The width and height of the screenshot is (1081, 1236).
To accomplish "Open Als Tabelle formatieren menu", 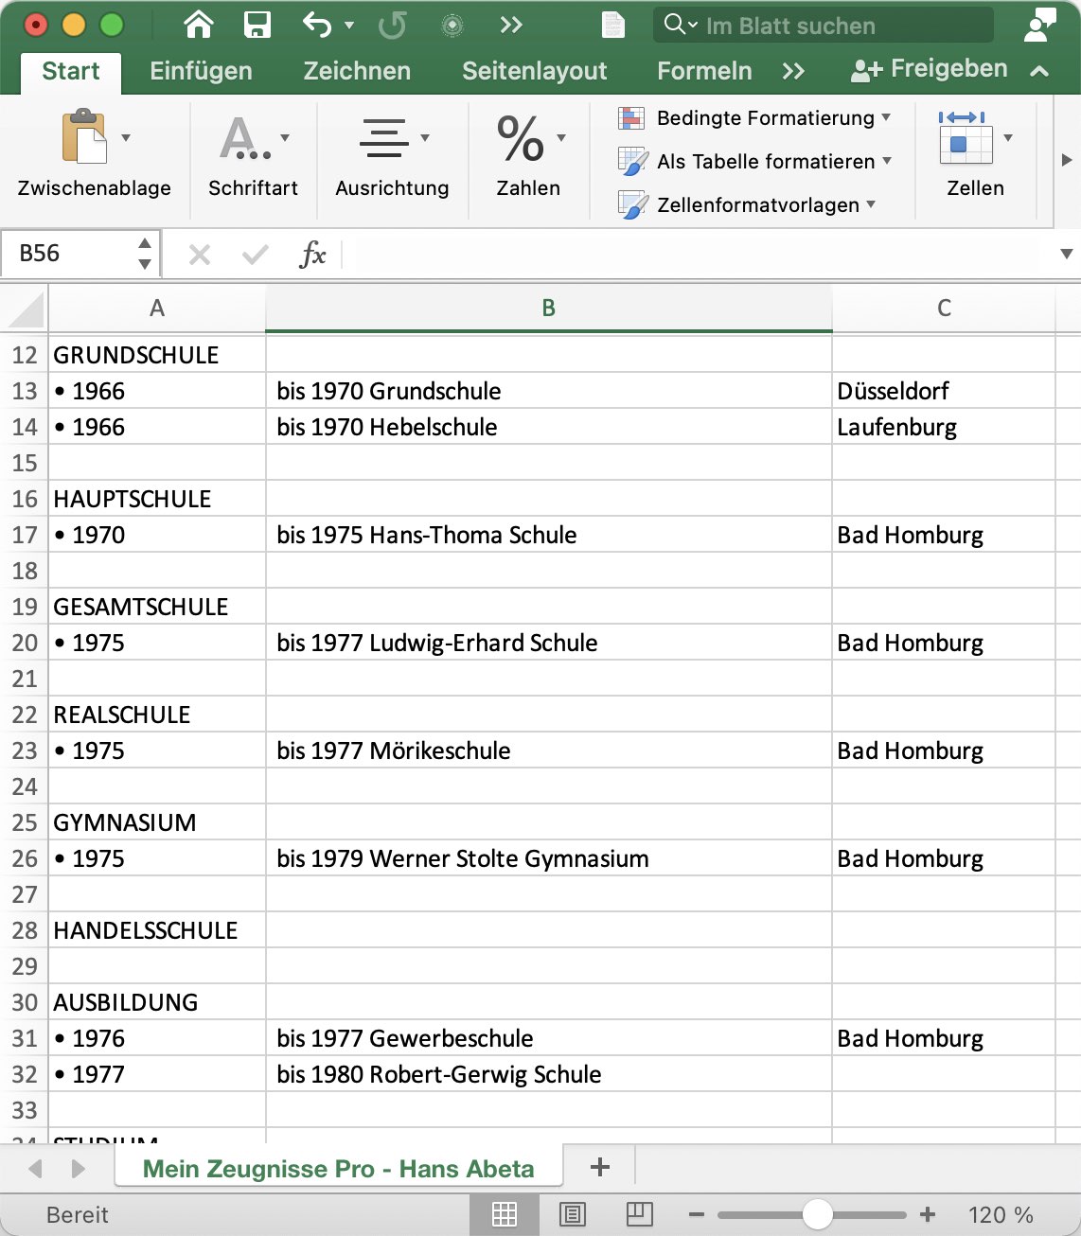I will coord(754,162).
